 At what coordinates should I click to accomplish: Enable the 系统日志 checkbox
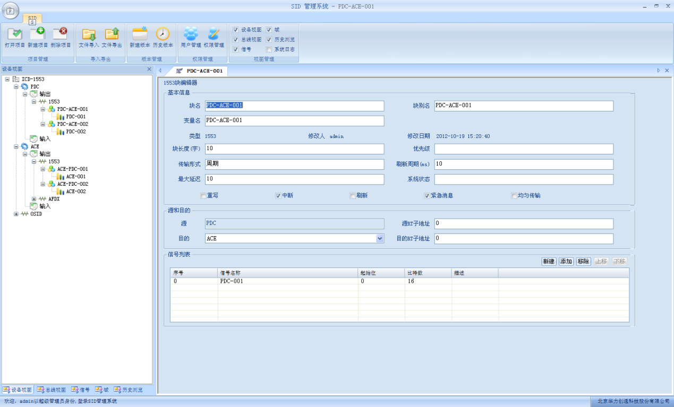click(x=269, y=49)
